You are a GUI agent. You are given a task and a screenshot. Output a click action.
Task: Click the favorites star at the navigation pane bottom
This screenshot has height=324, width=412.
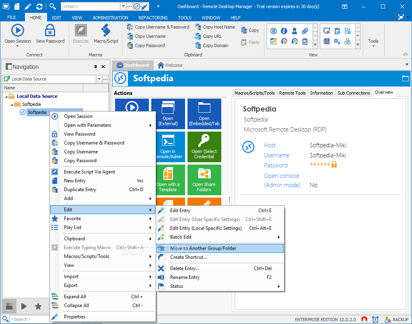click(x=38, y=306)
